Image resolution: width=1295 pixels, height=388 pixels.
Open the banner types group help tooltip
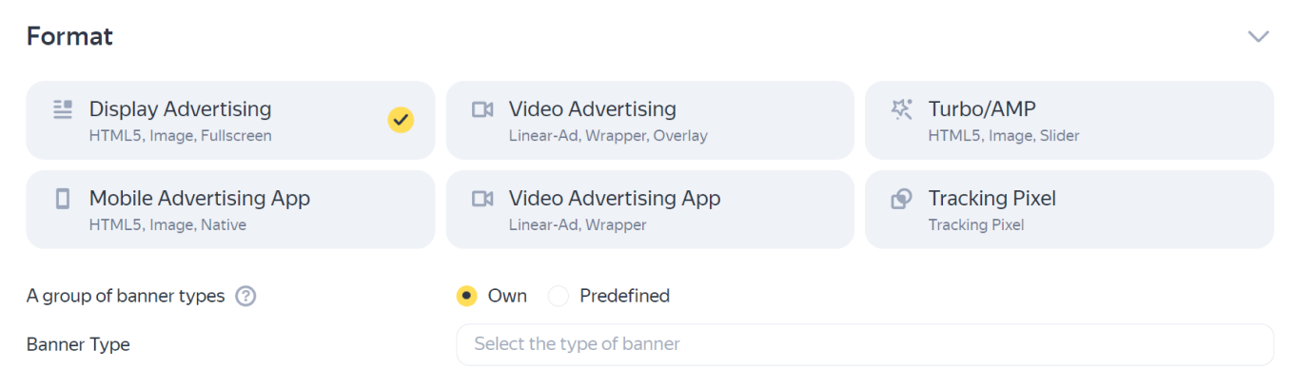[x=245, y=296]
